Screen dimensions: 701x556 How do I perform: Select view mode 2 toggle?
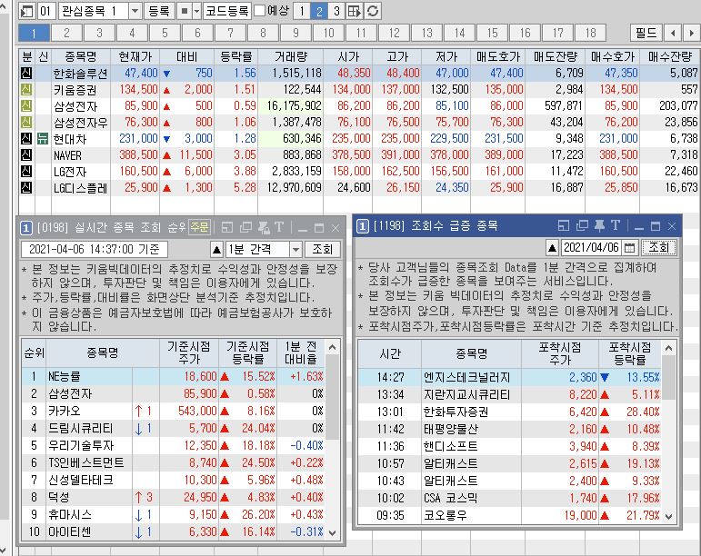319,11
